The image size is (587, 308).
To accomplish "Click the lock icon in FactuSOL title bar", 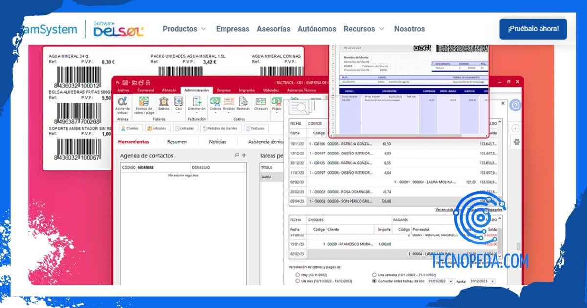I will (x=148, y=82).
